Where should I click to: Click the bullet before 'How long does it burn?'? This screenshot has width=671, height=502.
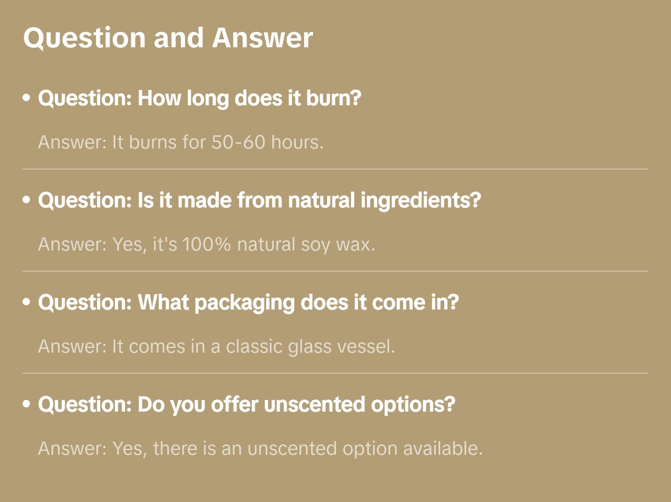[27, 98]
